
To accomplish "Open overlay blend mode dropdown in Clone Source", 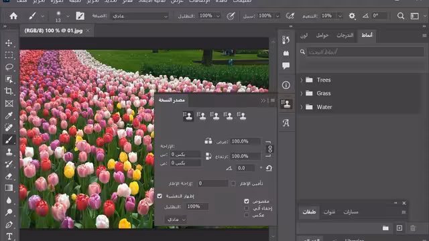I will (176, 220).
